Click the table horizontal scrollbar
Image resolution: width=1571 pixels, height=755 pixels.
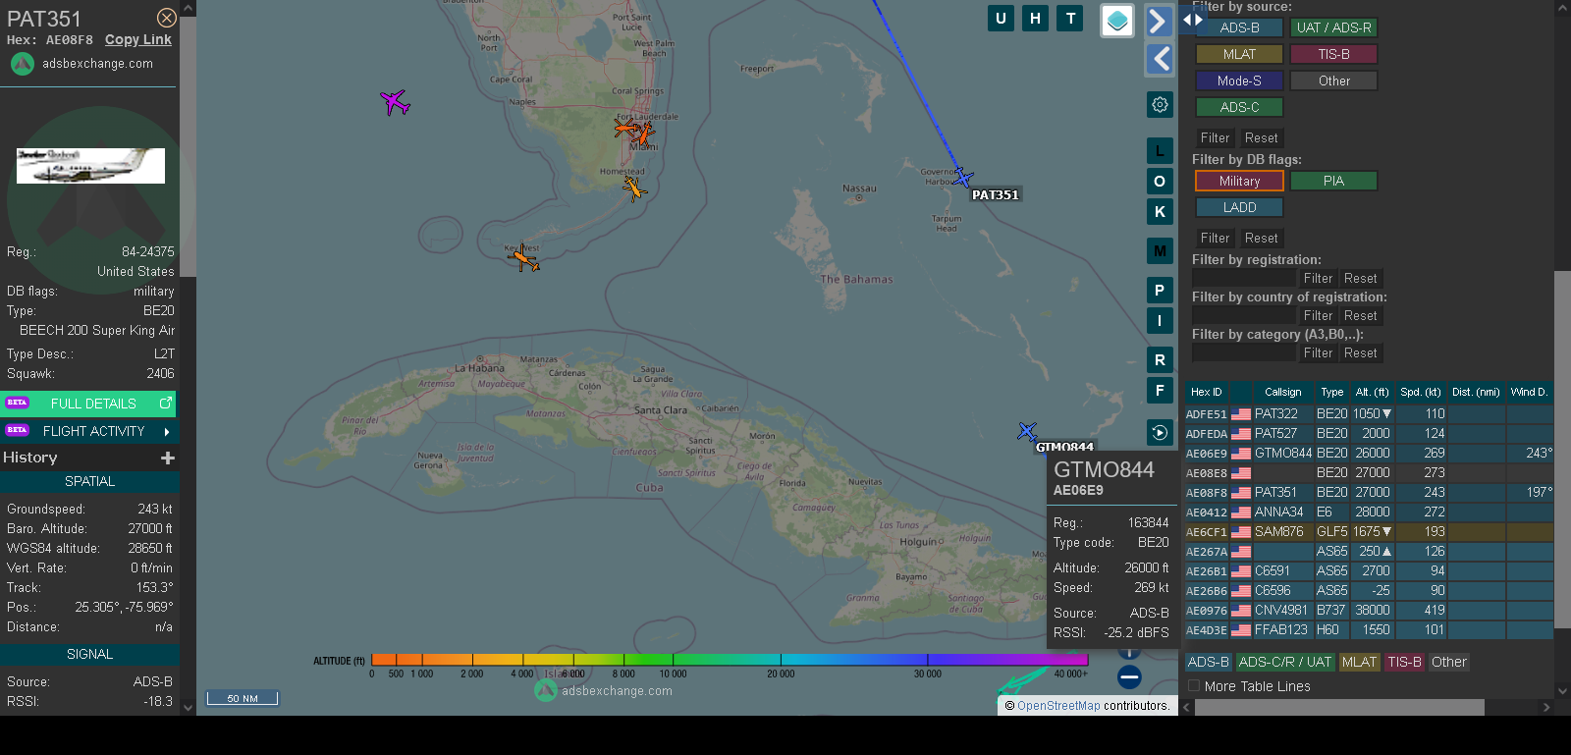[x=1339, y=707]
